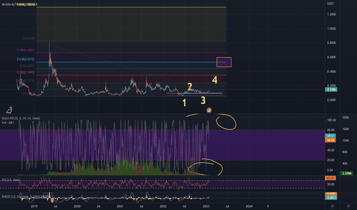Click the Arcblock symbol title on the chart
The height and width of the screenshot is (210, 357).
click(x=20, y=4)
